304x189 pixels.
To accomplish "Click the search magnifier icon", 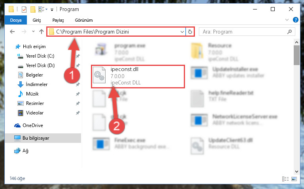I will [289, 32].
